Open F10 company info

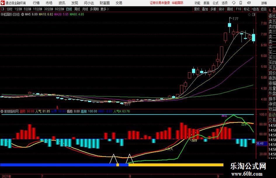pyautogui.click(x=239, y=9)
